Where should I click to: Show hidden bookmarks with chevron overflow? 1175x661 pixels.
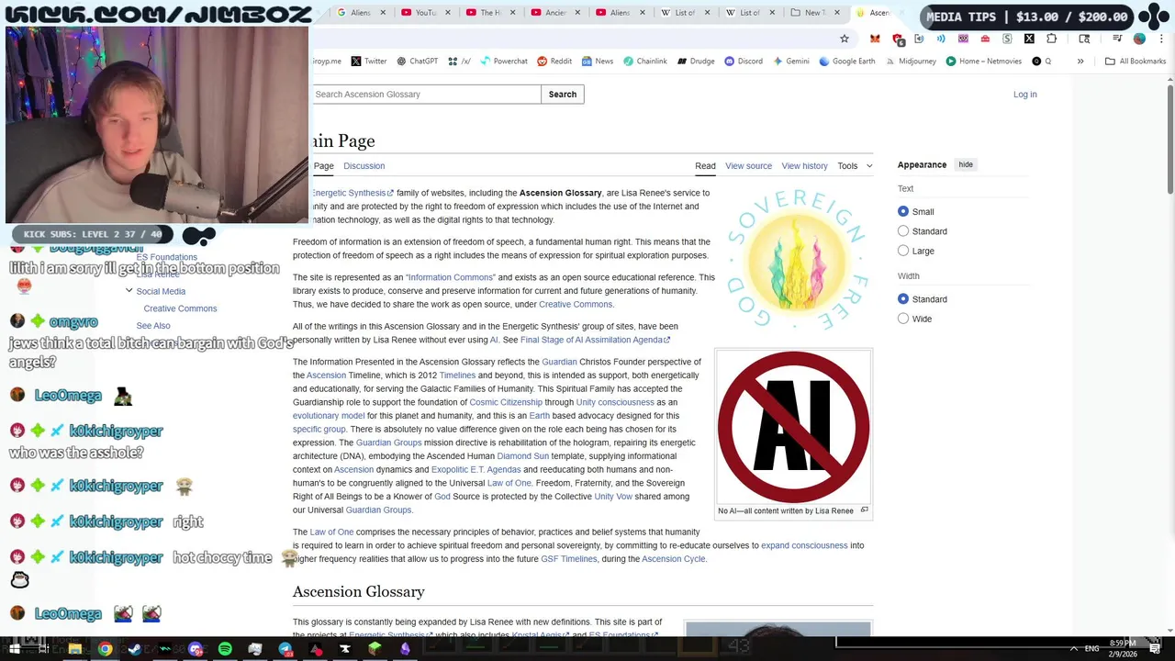[1080, 62]
